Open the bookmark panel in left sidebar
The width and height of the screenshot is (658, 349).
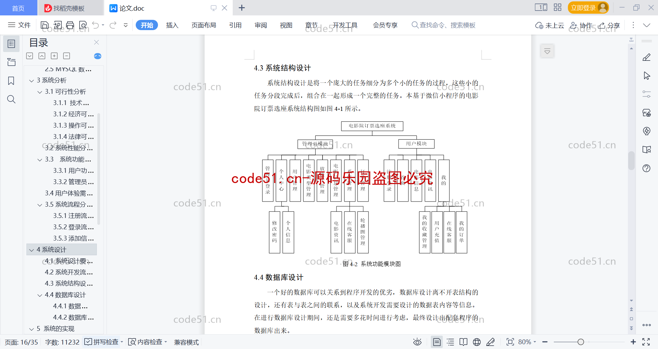pyautogui.click(x=11, y=81)
